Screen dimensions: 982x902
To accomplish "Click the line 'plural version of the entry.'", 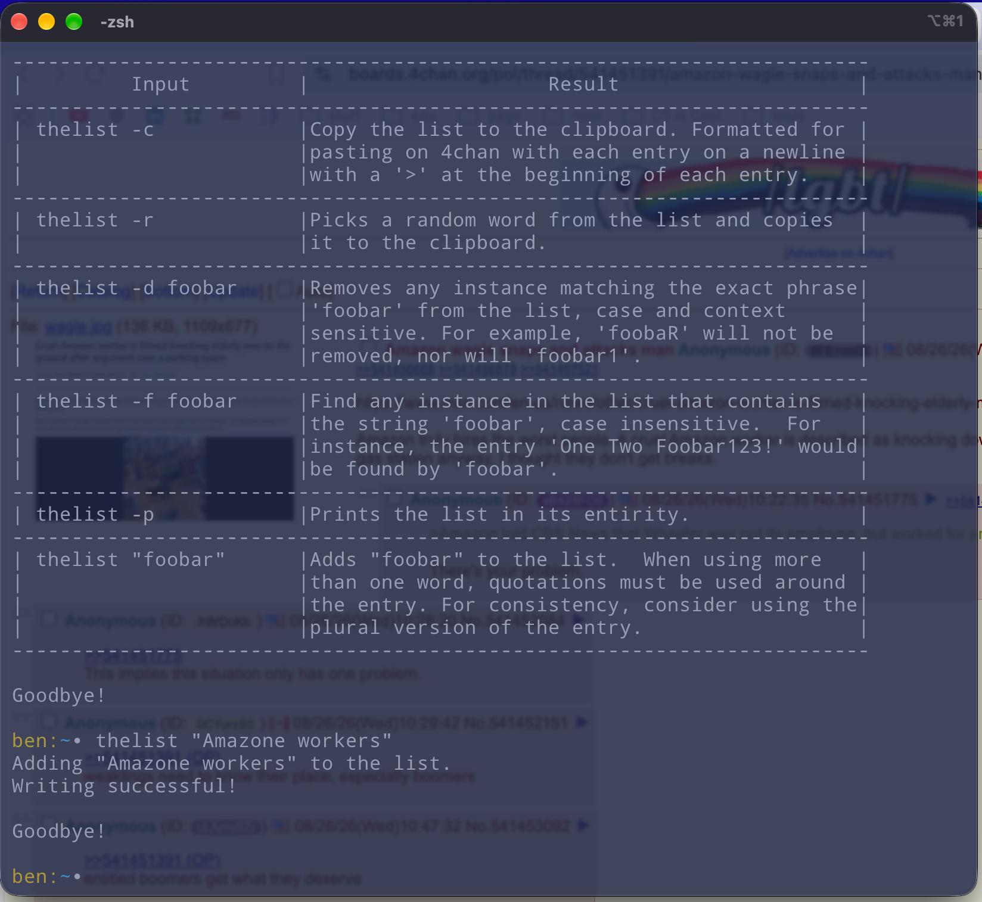I will 476,628.
